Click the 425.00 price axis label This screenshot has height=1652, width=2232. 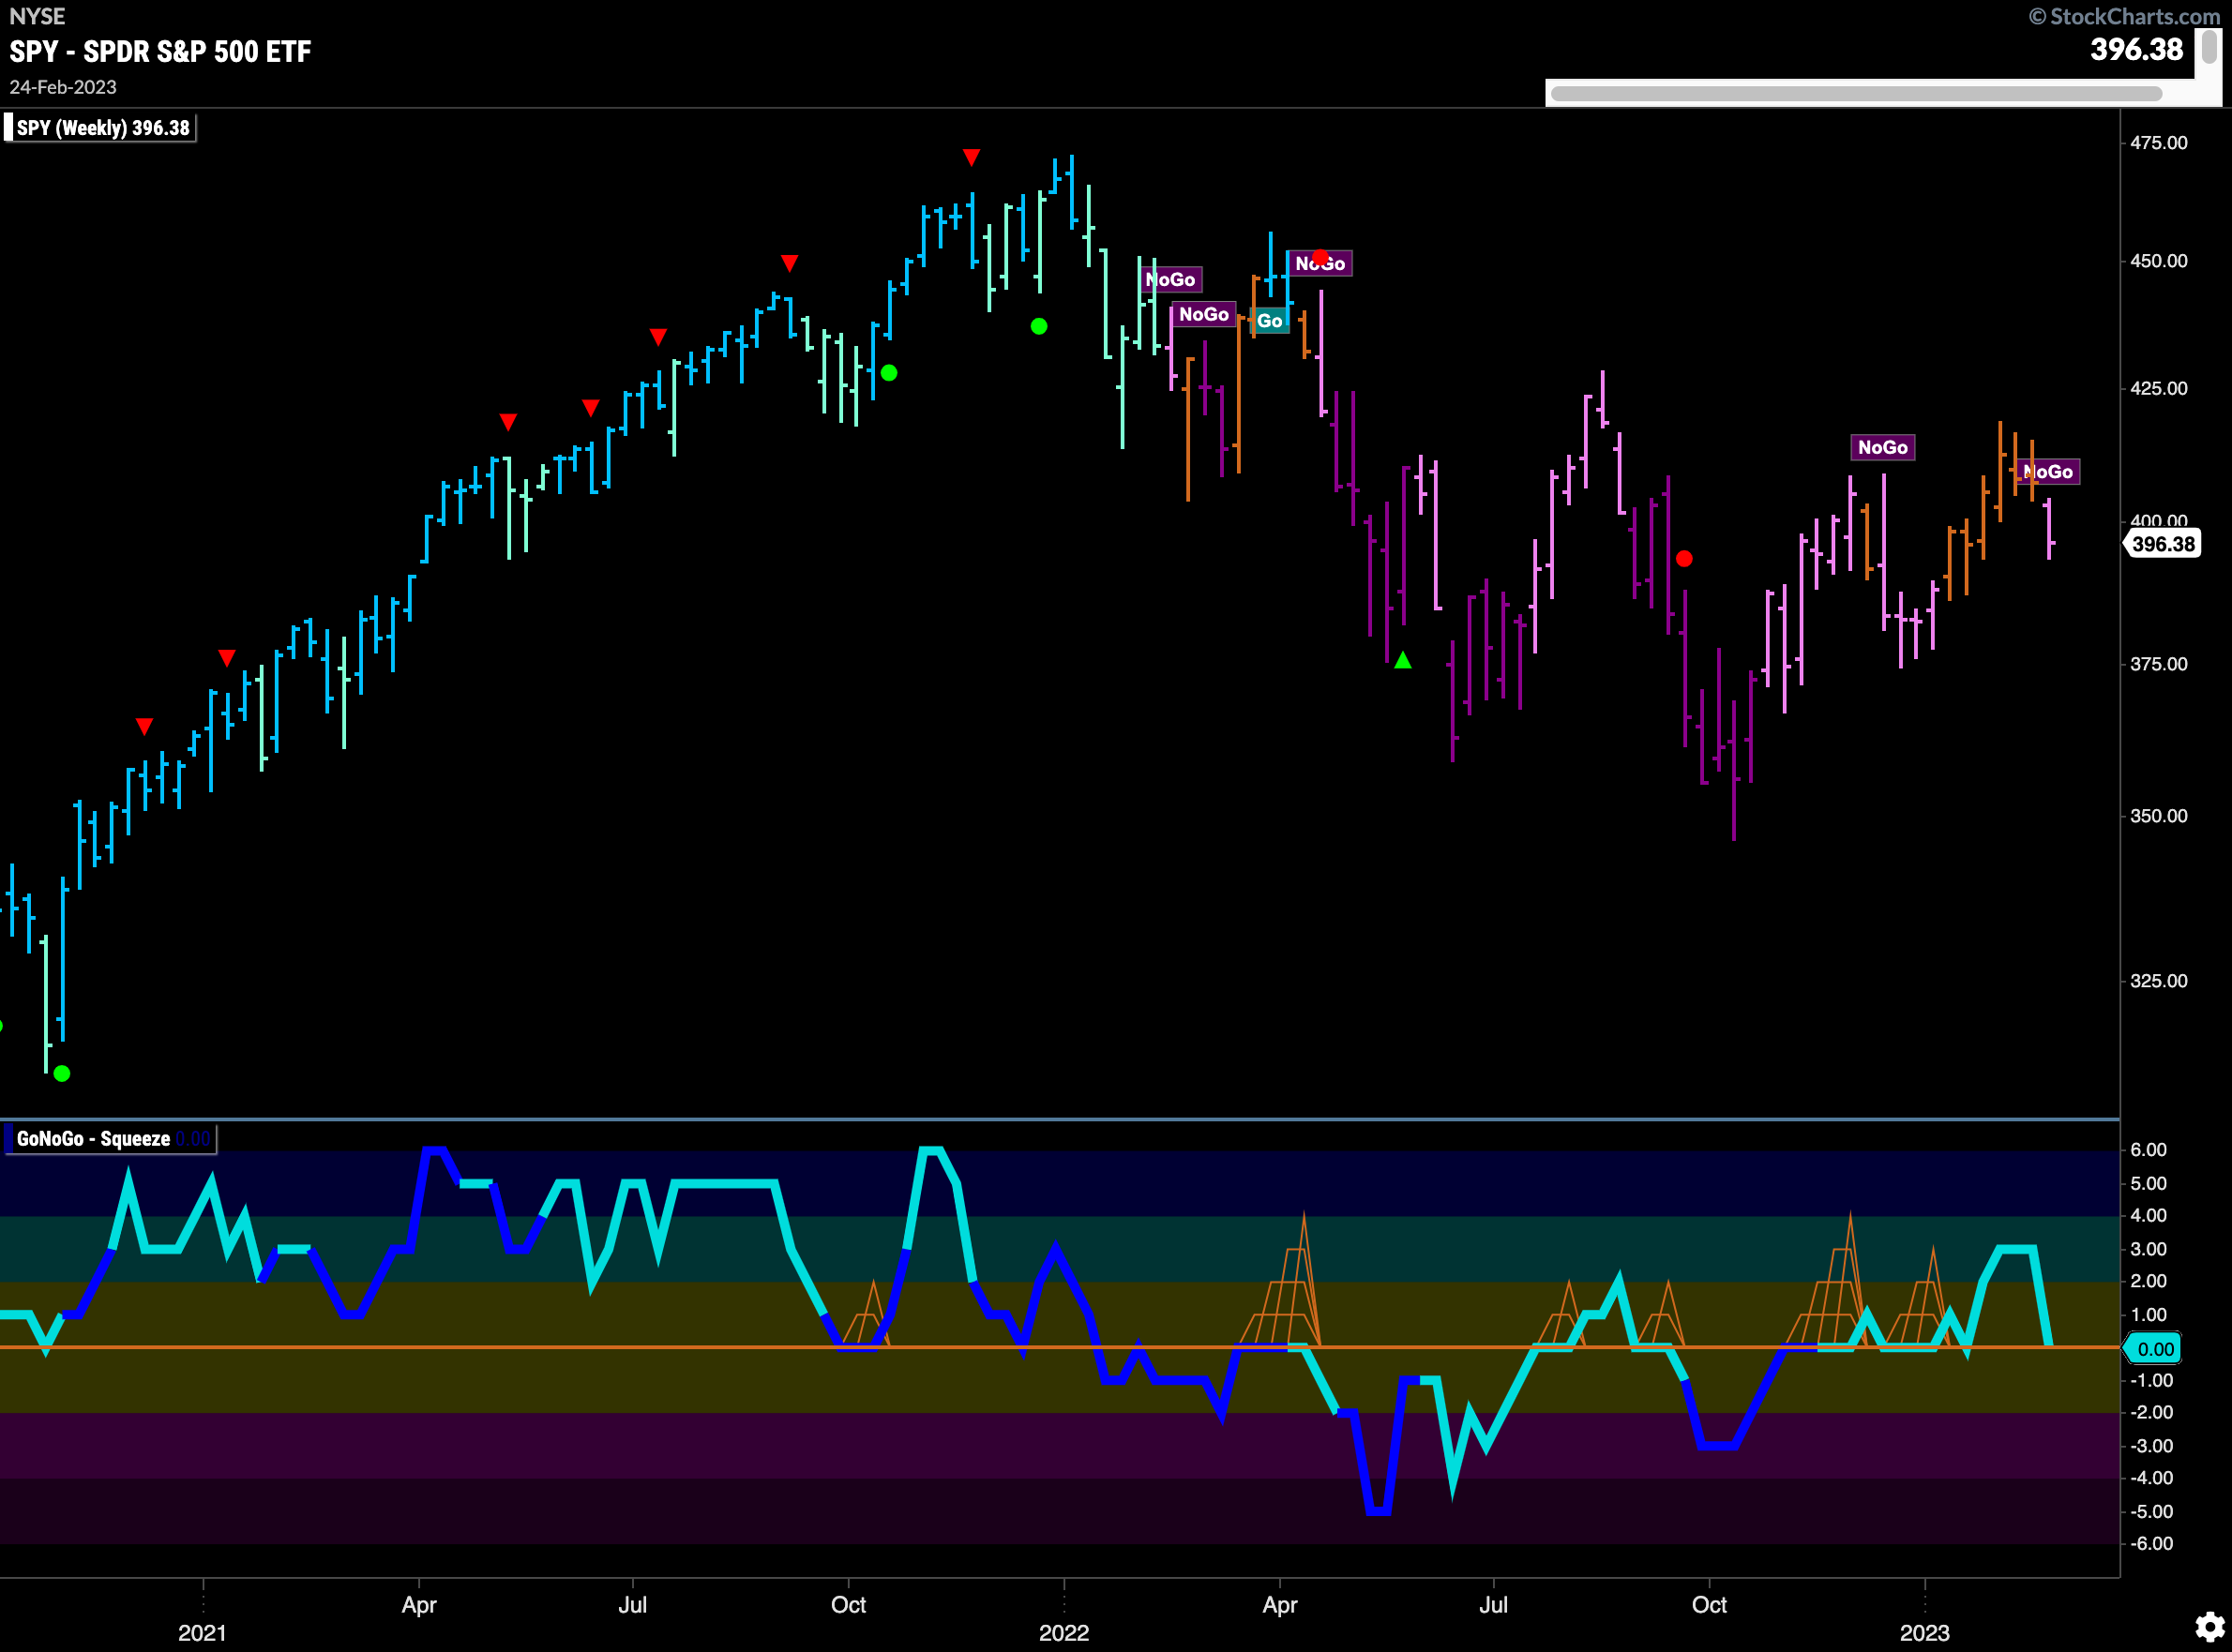(x=2158, y=388)
